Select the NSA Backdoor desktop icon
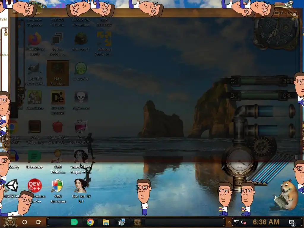Image resolution: width=304 pixels, height=228 pixels. 58,73
